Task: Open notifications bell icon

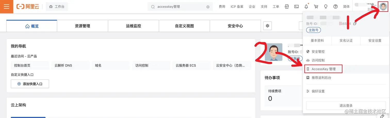Action: (x=306, y=7)
